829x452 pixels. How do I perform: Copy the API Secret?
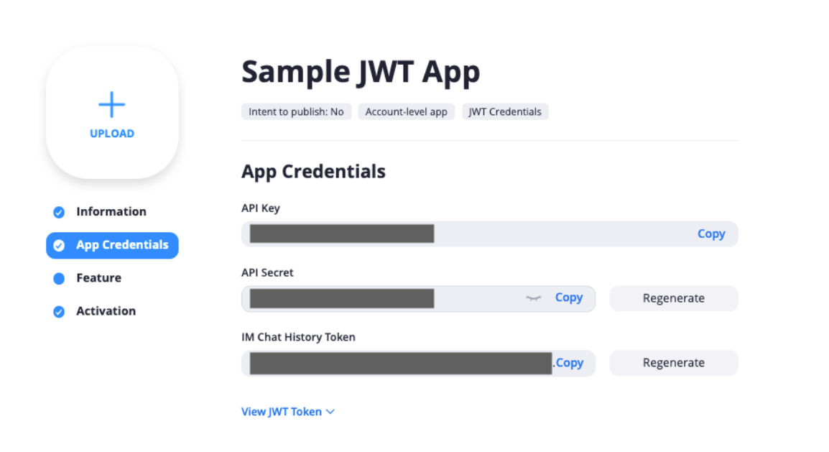(x=569, y=298)
